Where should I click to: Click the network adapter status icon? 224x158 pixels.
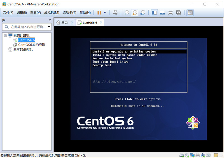[x=192, y=155]
